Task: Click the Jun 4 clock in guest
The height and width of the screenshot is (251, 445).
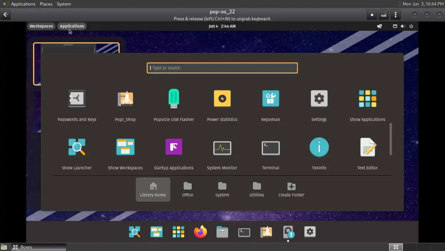Action: pos(222,26)
